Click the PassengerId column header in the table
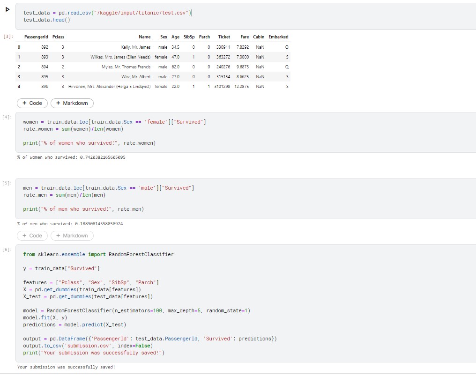 point(37,37)
